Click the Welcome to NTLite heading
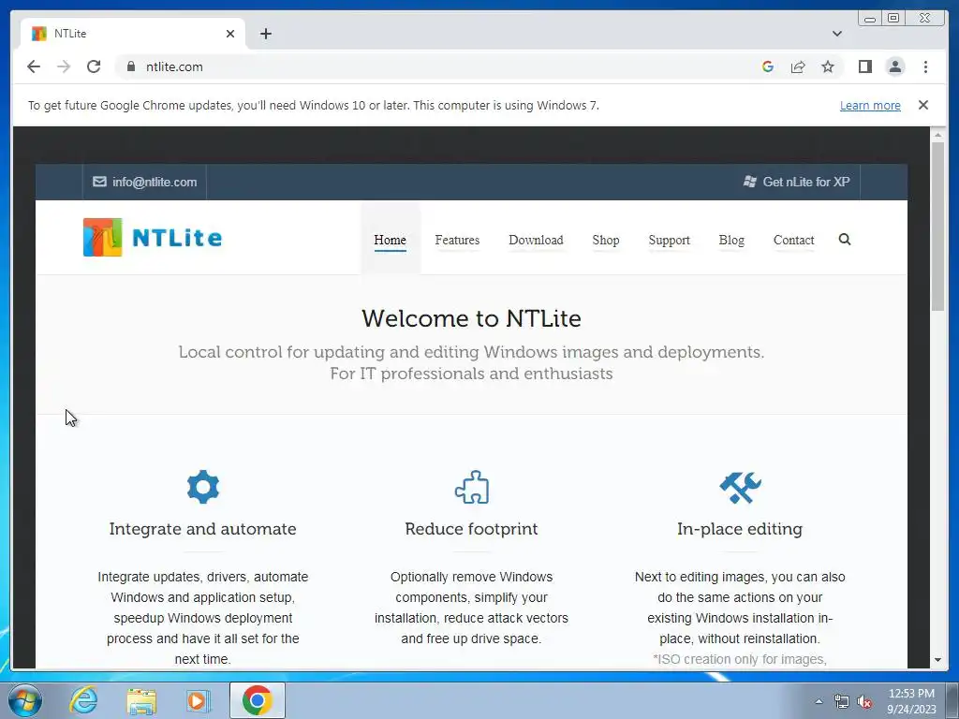Screen dimensions: 959x719 [472, 318]
